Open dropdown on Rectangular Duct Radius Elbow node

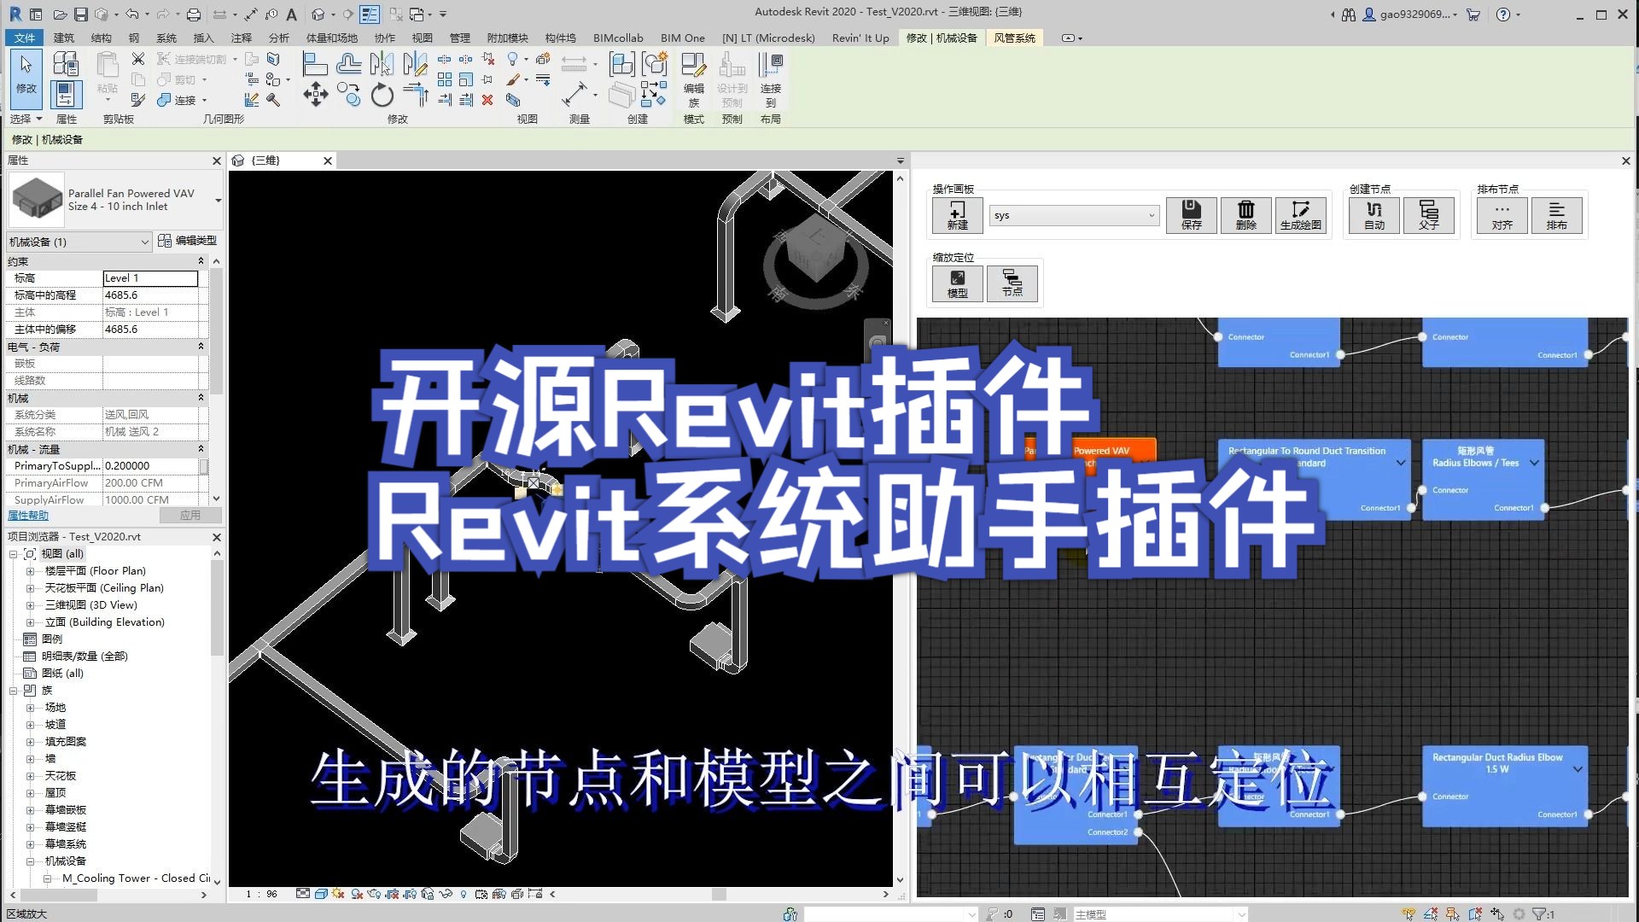1578,769
